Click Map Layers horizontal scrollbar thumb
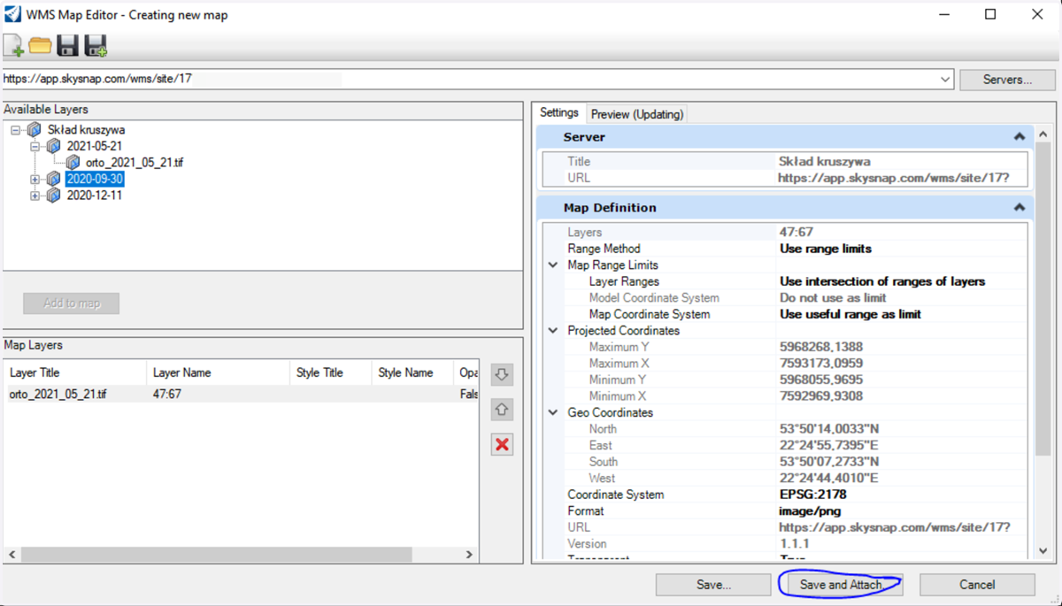The width and height of the screenshot is (1062, 606). (217, 555)
